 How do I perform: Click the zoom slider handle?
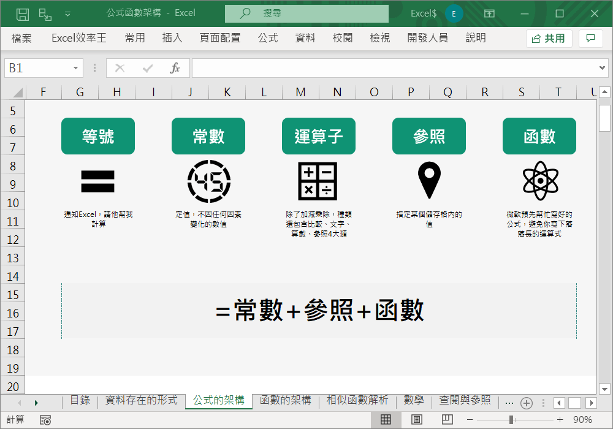coord(511,420)
